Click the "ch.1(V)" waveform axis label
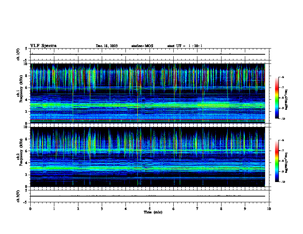The height and width of the screenshot is (234, 303). click(18, 54)
